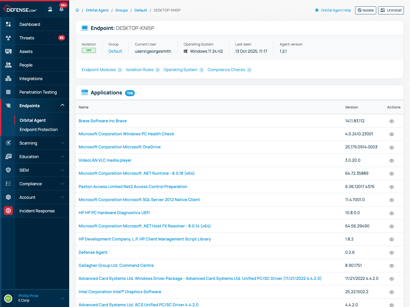The height and width of the screenshot is (307, 410).
Task: View details eye icon for Brave
Action: [392, 121]
